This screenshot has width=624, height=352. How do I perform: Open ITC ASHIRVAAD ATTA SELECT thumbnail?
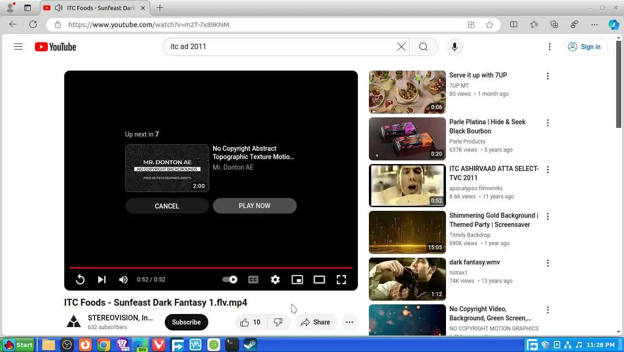point(407,186)
